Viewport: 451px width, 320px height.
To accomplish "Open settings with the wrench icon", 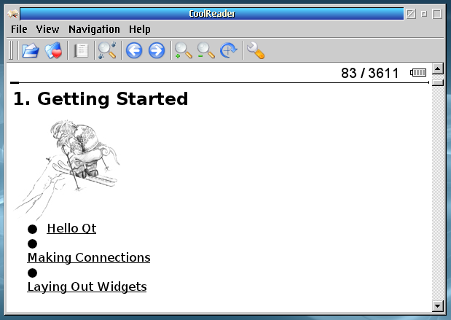I will pyautogui.click(x=255, y=50).
